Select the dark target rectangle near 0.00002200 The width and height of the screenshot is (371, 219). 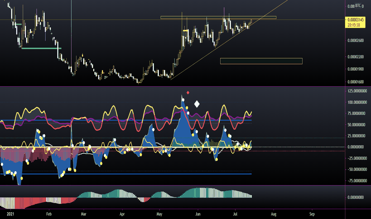coord(261,61)
